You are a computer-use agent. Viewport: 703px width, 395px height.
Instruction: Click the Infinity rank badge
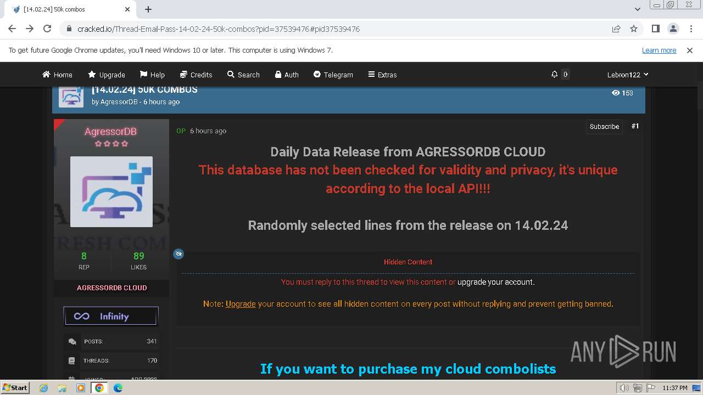pyautogui.click(x=111, y=316)
